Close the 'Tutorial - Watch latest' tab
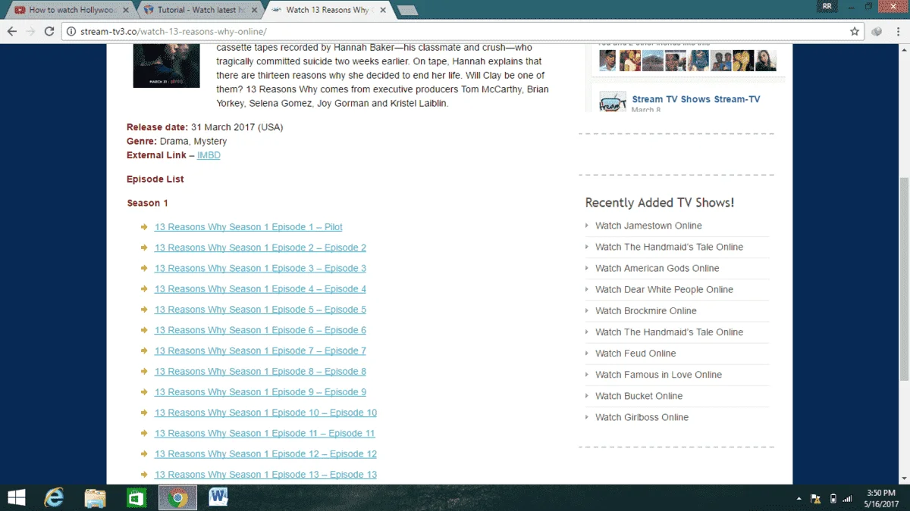Viewport: 910px width, 511px height. coord(253,11)
